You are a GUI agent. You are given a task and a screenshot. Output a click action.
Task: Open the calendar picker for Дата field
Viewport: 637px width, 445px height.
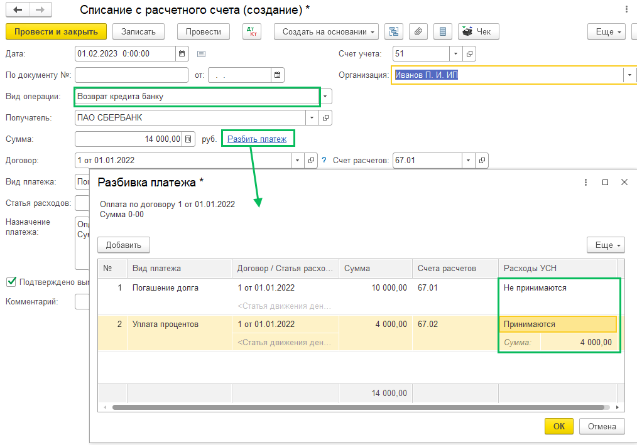point(182,54)
